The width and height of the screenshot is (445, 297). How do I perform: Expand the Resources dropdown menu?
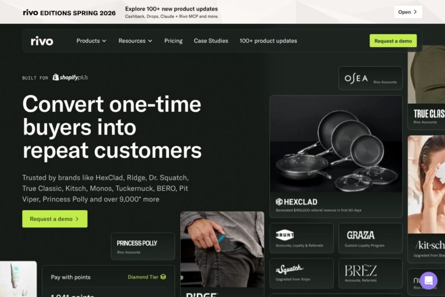tap(136, 41)
